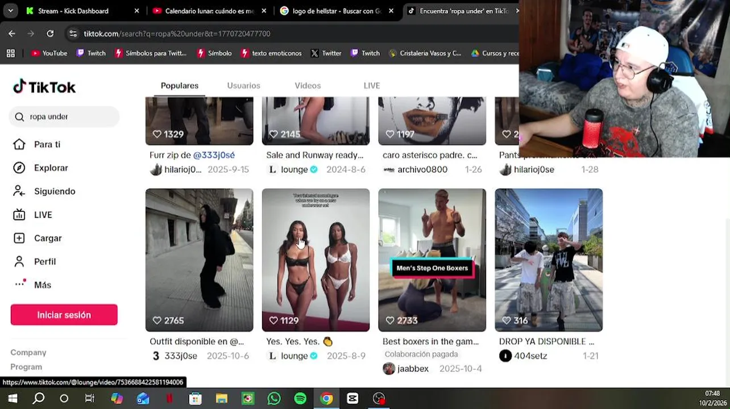The width and height of the screenshot is (730, 409).
Task: Select the Videos tab
Action: (x=308, y=85)
